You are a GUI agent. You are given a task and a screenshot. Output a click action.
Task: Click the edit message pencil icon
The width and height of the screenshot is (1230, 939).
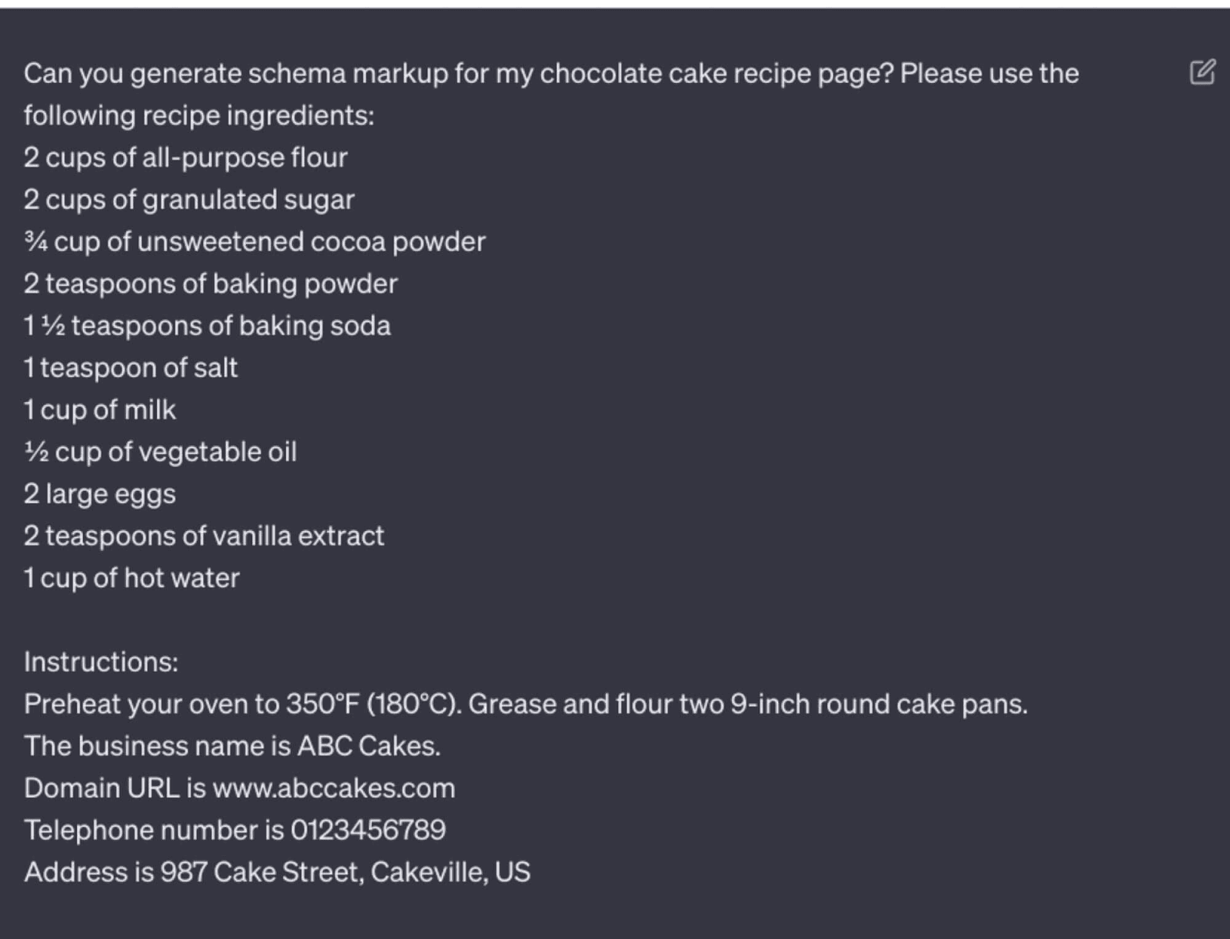pyautogui.click(x=1202, y=72)
